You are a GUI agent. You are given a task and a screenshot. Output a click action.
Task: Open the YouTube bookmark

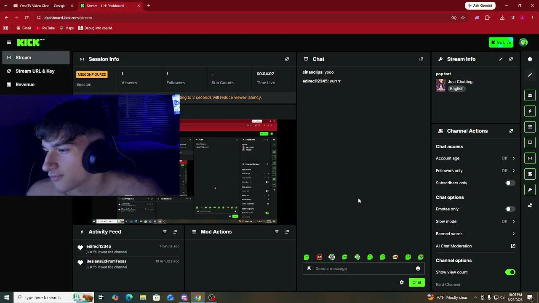(x=45, y=28)
